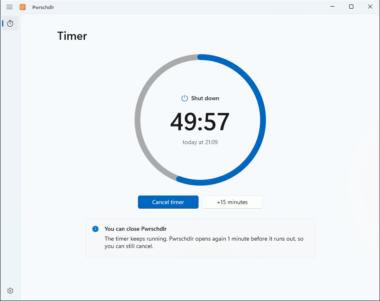This screenshot has width=380, height=301.
Task: Close the Pwrschdlr window
Action: tap(370, 7)
